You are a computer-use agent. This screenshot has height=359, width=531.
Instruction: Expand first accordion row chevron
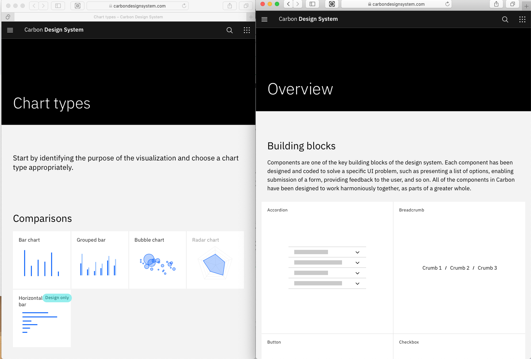[x=357, y=252]
